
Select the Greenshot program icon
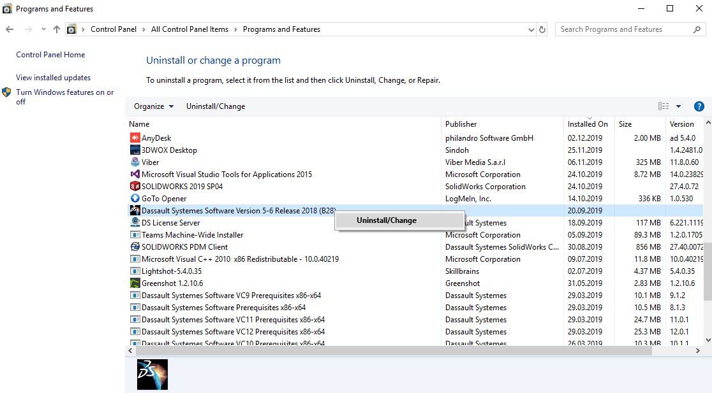point(135,283)
